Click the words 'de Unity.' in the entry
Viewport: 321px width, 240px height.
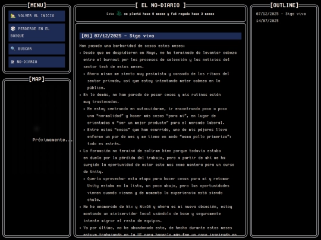pyautogui.click(x=93, y=172)
